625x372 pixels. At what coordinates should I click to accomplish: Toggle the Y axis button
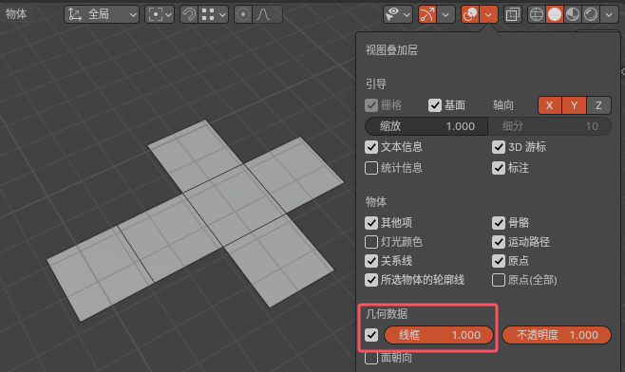tap(574, 105)
